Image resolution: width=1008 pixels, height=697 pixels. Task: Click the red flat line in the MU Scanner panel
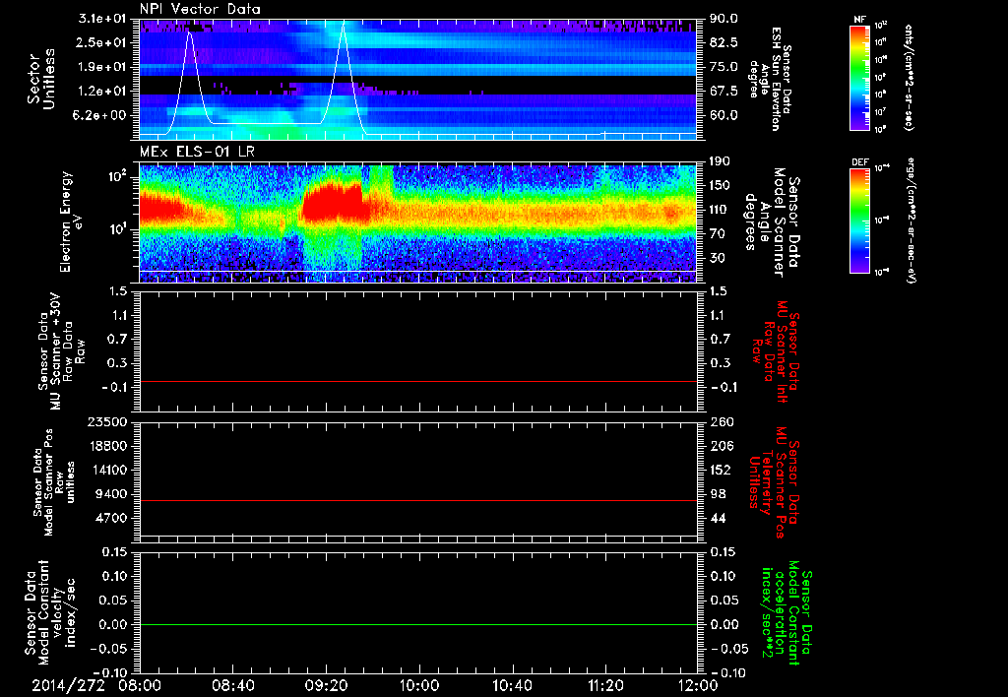tap(417, 382)
